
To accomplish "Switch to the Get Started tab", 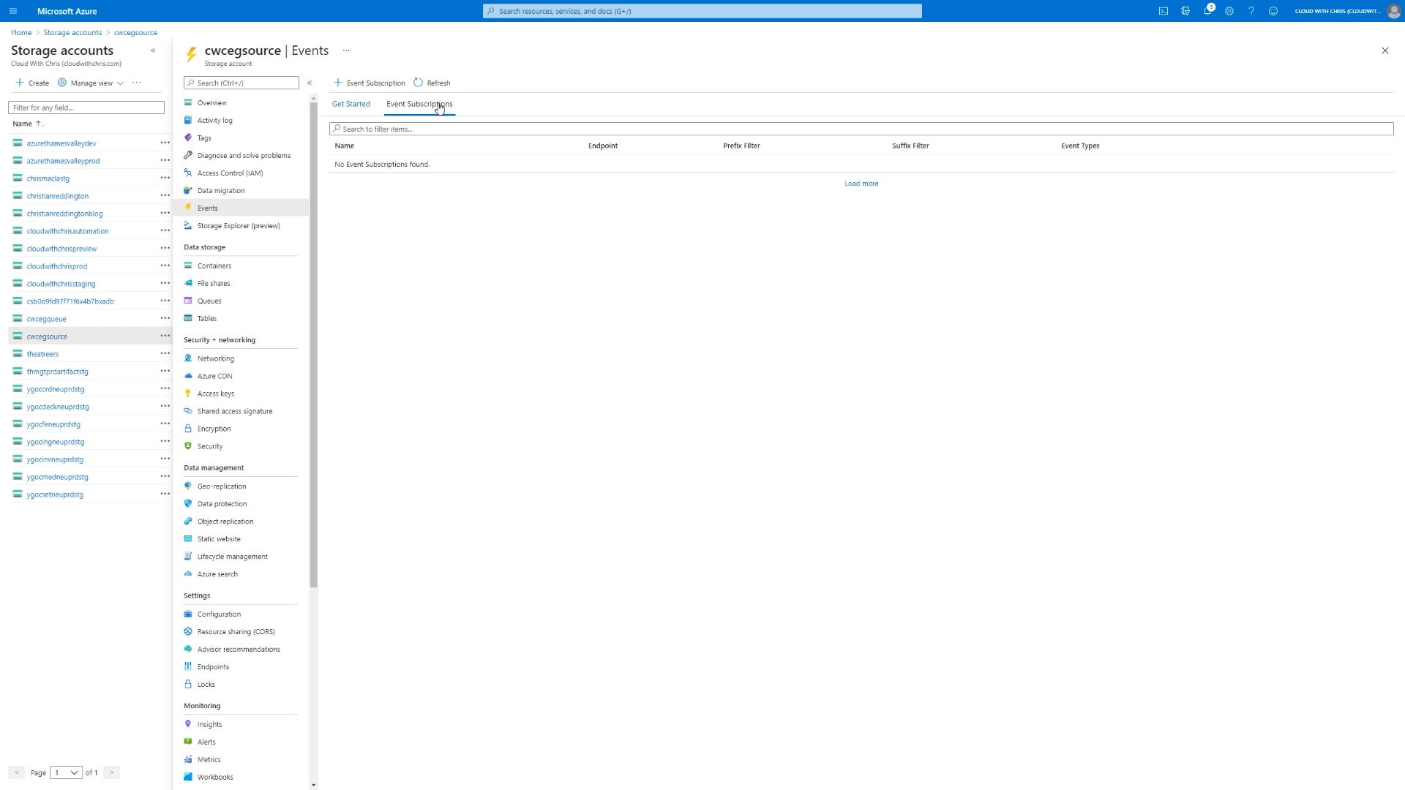I will pos(351,103).
